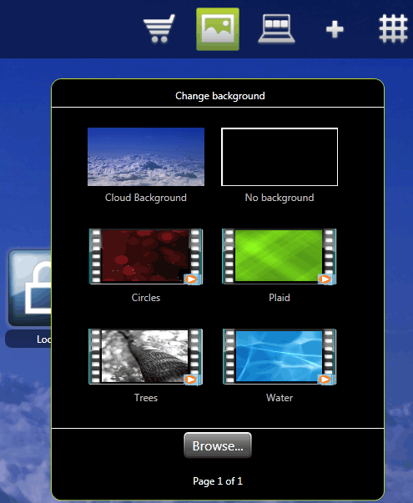Image resolution: width=413 pixels, height=503 pixels.
Task: Click the play badge on Trees video
Action: (191, 380)
